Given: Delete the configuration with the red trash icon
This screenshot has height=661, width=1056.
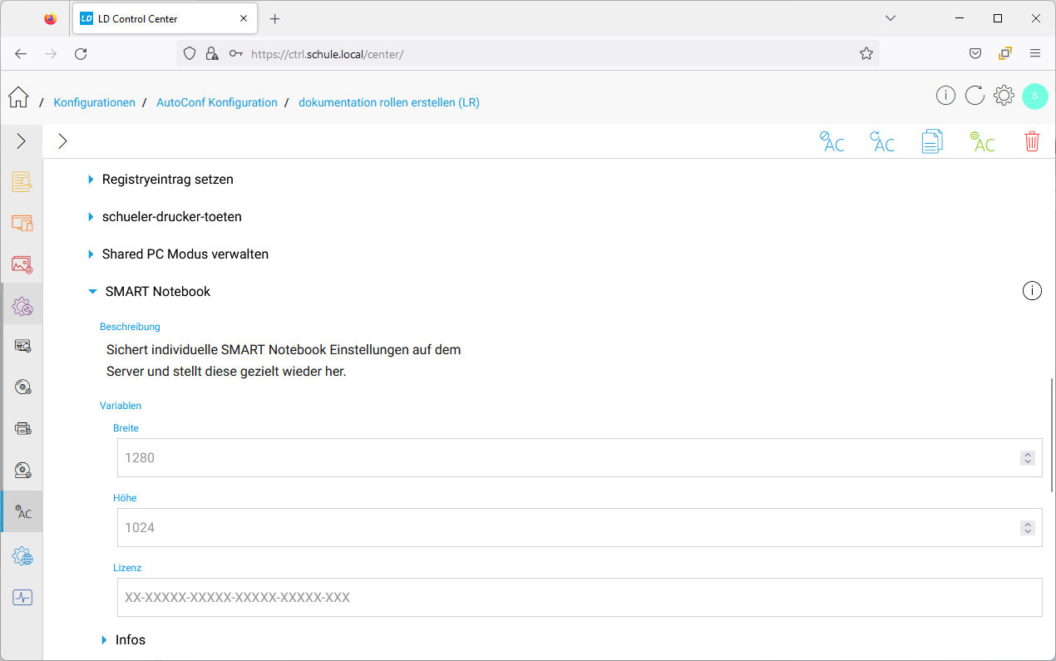Looking at the screenshot, I should tap(1032, 141).
